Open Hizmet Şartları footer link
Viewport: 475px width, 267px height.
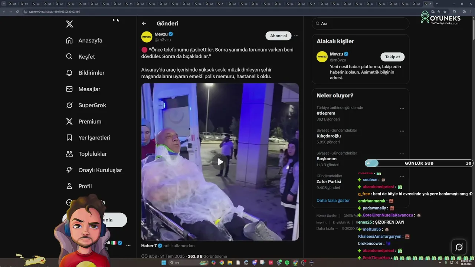click(x=327, y=215)
